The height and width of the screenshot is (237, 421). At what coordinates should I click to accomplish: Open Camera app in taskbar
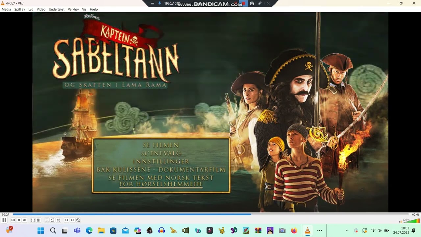pos(282,231)
